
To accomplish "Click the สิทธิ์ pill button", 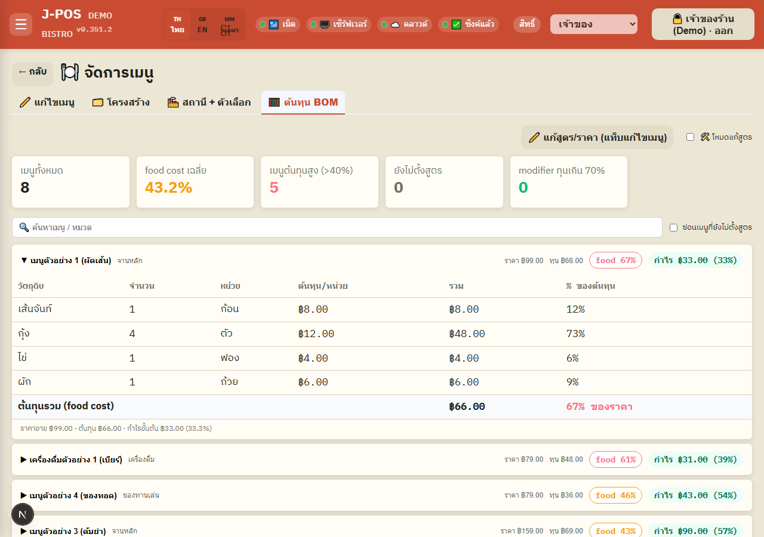I will coord(527,24).
